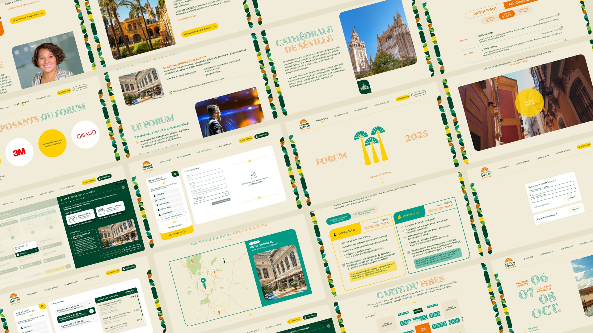
Task: Open the Contactez-nous link
Action: click(255, 183)
